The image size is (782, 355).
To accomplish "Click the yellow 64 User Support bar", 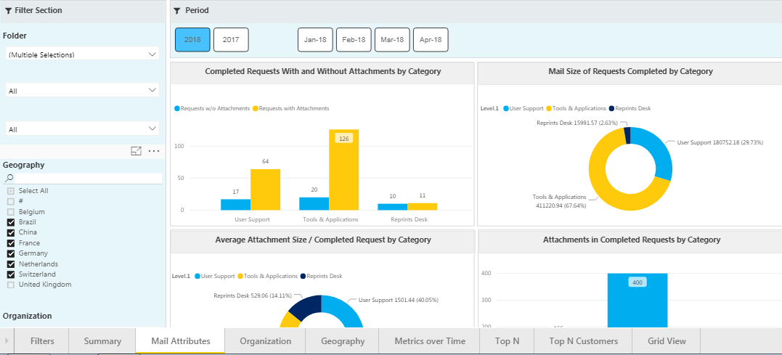I will point(265,189).
